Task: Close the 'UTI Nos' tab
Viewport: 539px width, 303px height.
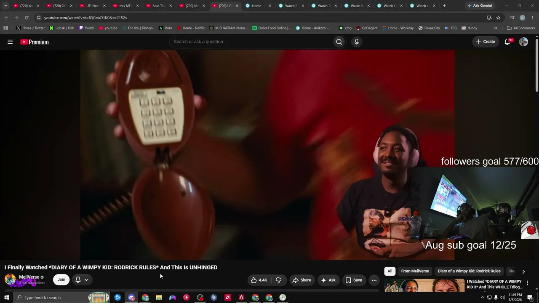Action: (x=104, y=6)
